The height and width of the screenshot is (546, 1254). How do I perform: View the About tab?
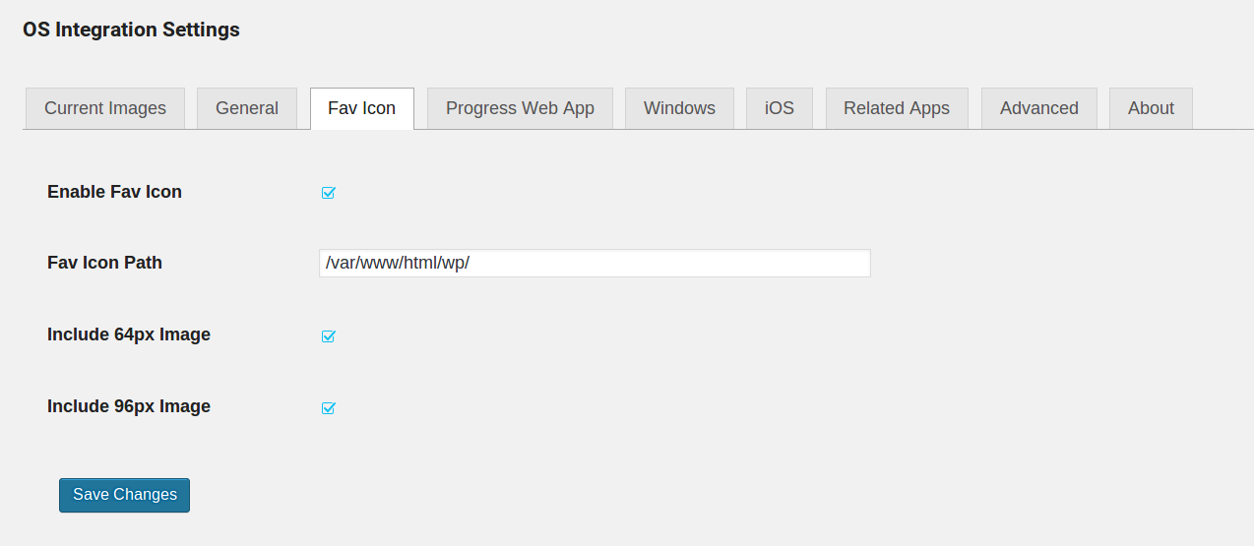[1151, 108]
